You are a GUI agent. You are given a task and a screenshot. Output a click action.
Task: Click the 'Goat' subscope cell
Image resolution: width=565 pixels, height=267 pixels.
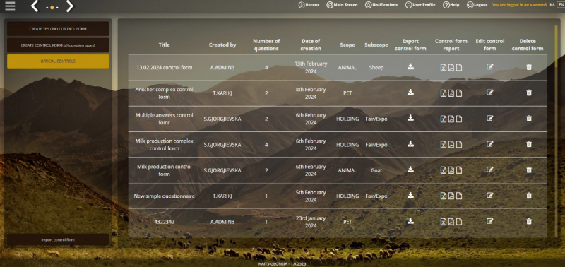(376, 170)
